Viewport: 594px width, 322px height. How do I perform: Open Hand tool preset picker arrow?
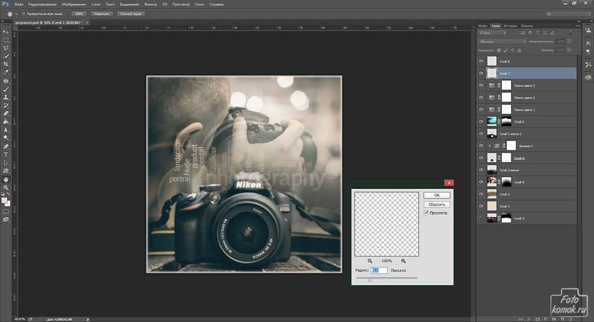pyautogui.click(x=16, y=14)
